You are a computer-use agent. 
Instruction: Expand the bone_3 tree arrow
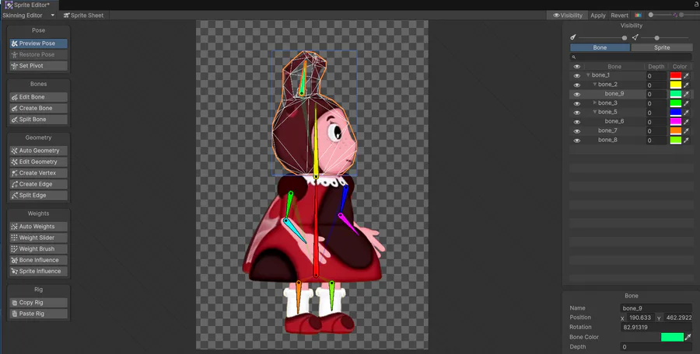tap(595, 103)
